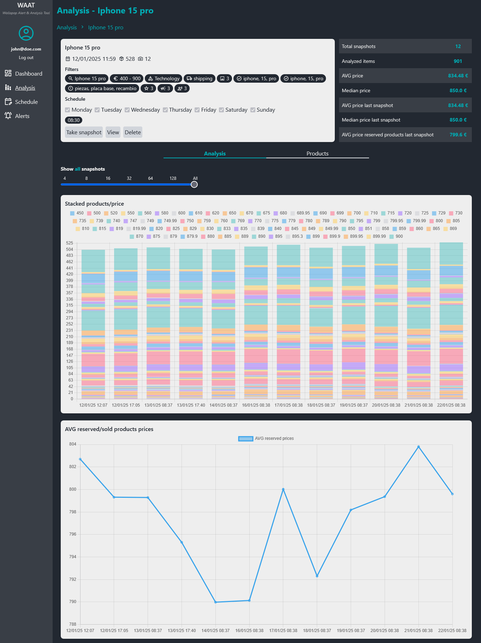Click the Iphone 15 pro search filter chip

87,78
